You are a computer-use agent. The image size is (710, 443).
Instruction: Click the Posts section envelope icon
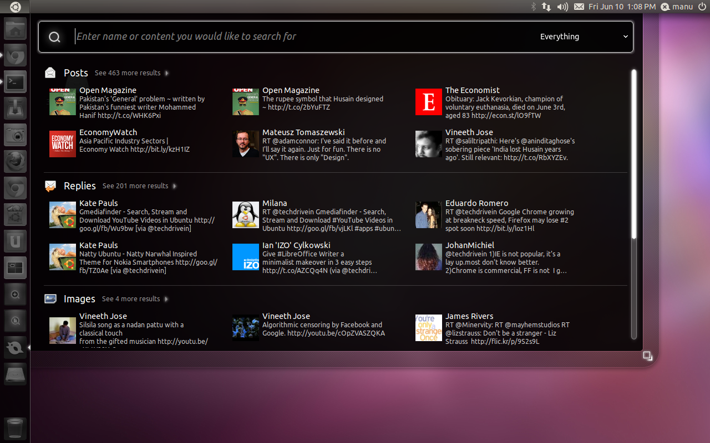[50, 73]
